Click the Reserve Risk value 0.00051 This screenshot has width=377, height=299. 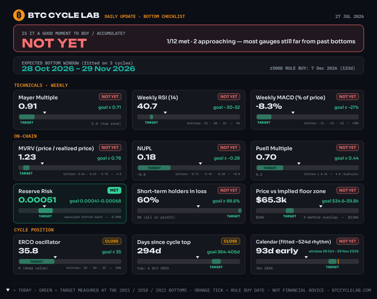coord(37,200)
